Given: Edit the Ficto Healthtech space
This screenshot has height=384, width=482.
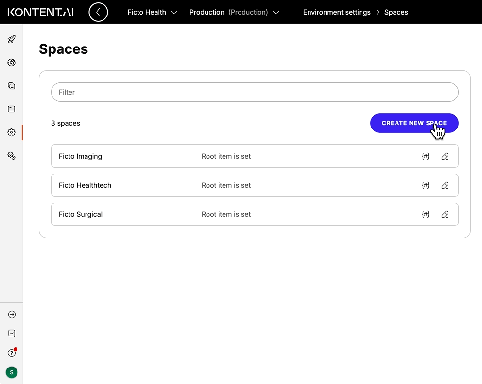Looking at the screenshot, I should point(445,185).
